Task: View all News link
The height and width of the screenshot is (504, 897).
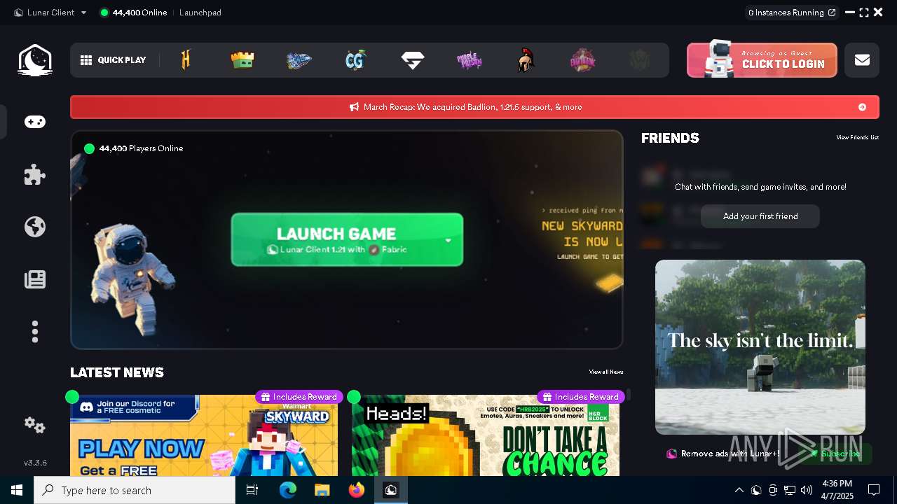Action: (606, 372)
